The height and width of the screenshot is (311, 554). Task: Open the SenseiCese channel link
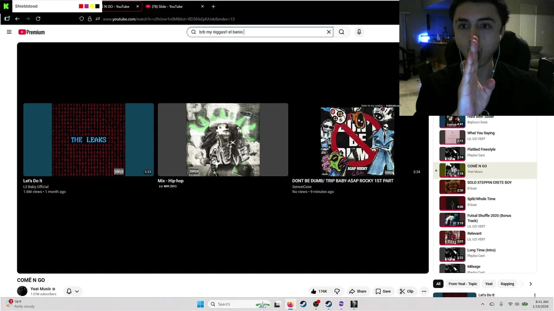pos(302,187)
